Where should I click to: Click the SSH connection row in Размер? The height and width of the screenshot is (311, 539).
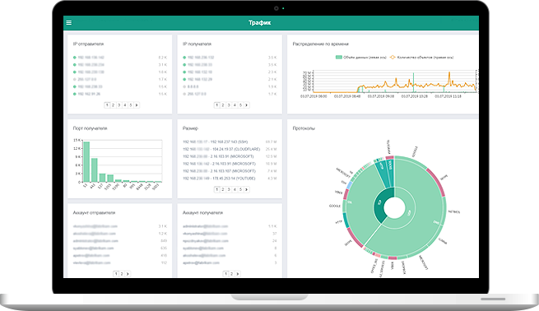[230, 142]
